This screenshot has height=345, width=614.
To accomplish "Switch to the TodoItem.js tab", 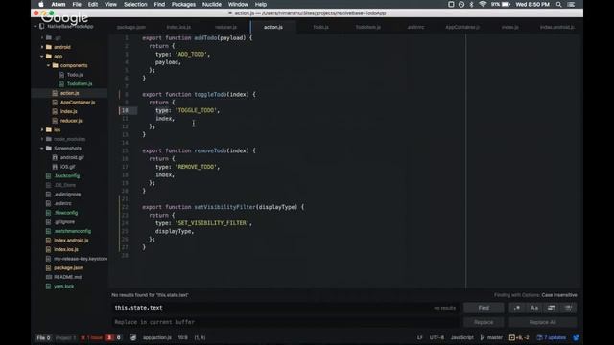I will point(368,27).
